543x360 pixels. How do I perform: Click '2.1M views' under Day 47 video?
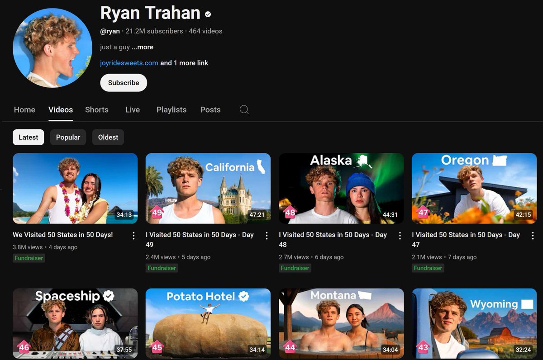(427, 257)
